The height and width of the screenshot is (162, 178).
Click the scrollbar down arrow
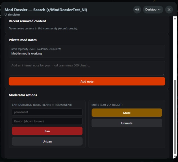175,157
